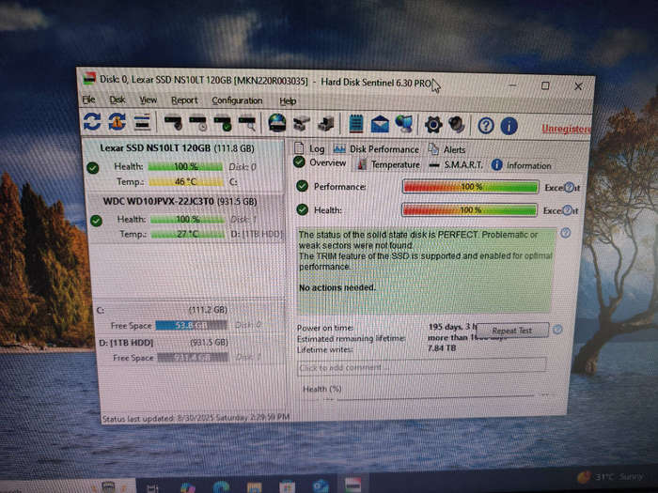658x493 pixels.
Task: Click the blue question mark help icon
Action: pos(486,126)
